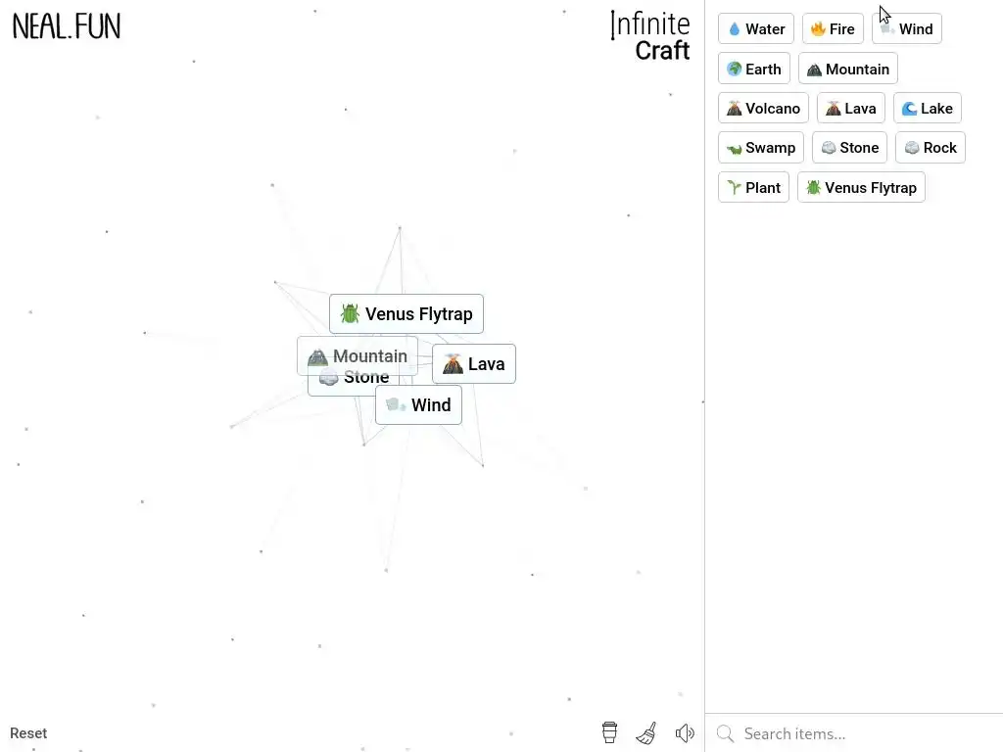This screenshot has width=1003, height=752.
Task: Click Venus Flytrap in the sidebar list
Action: pos(862,187)
